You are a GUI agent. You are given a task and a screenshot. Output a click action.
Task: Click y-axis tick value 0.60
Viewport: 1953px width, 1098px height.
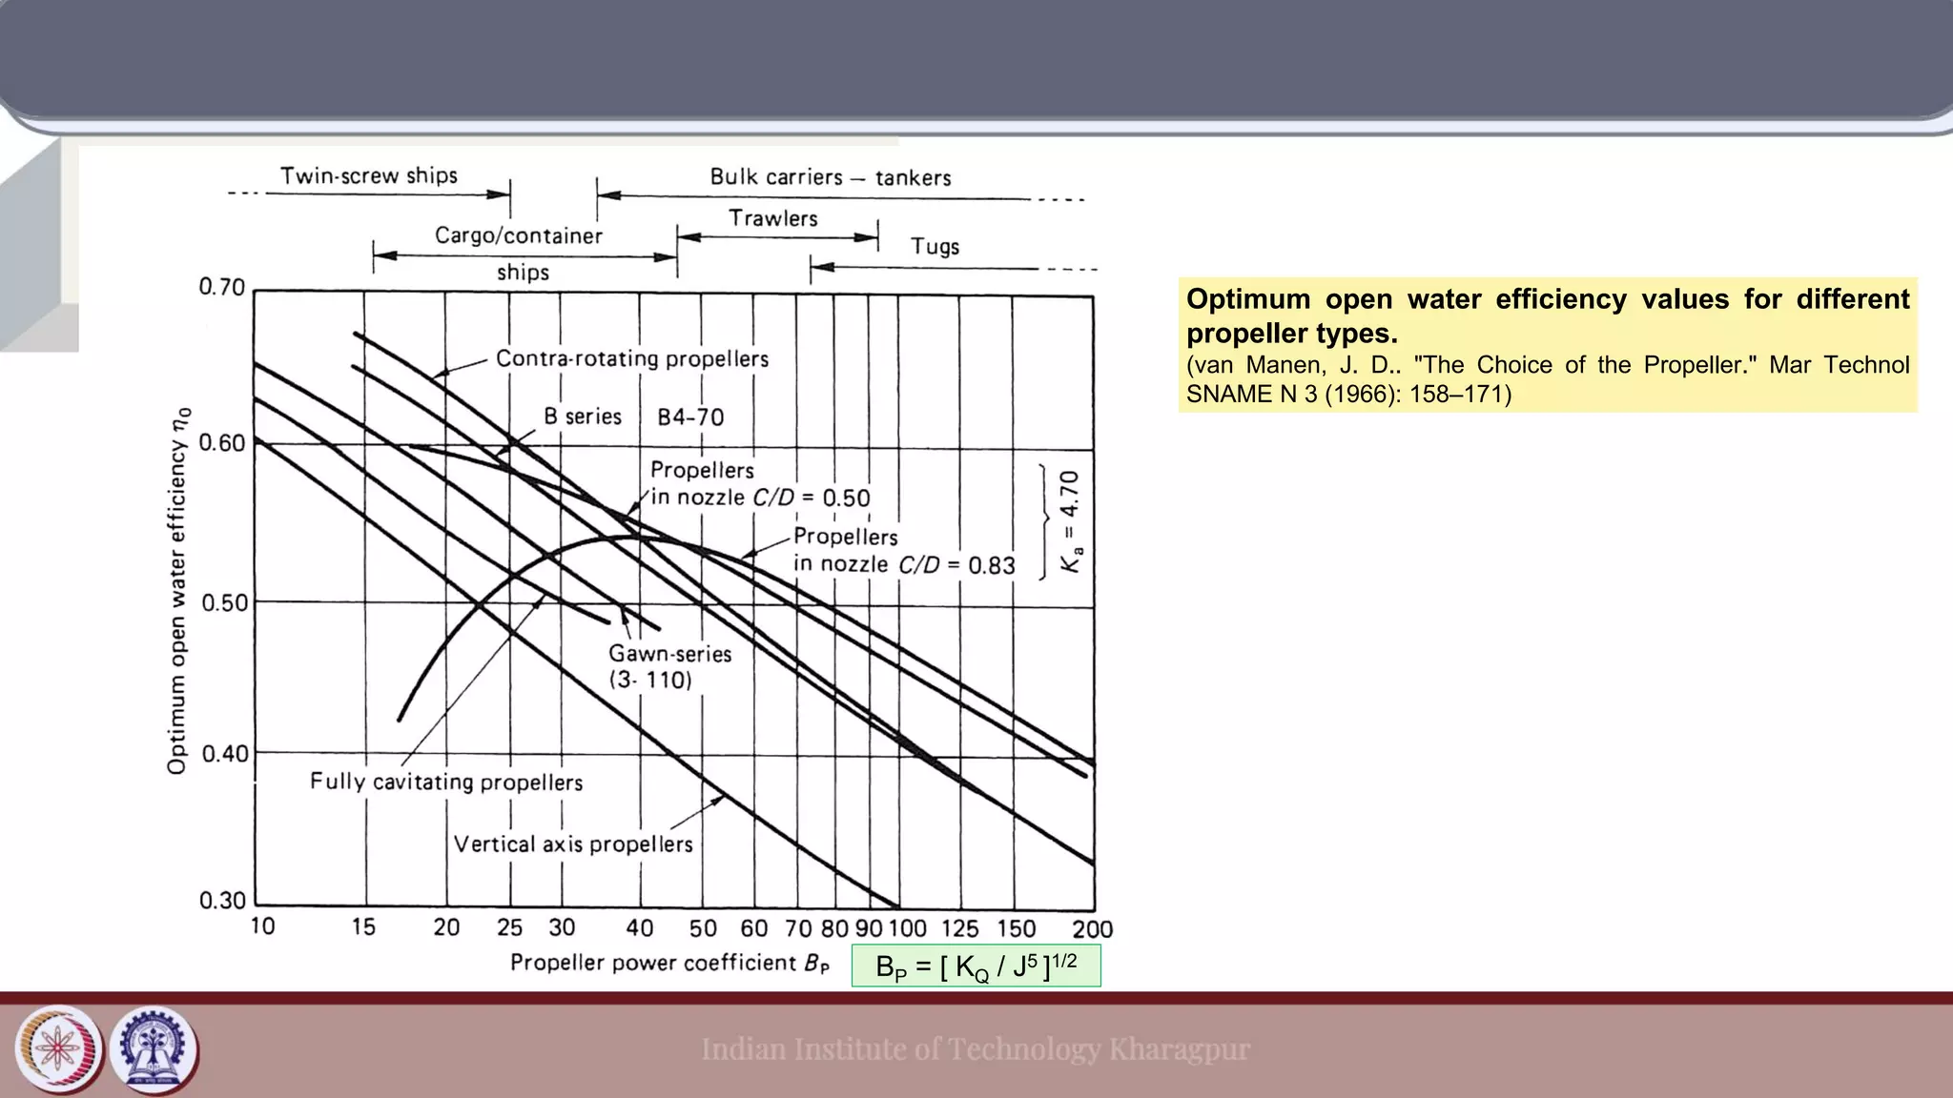[x=221, y=443]
